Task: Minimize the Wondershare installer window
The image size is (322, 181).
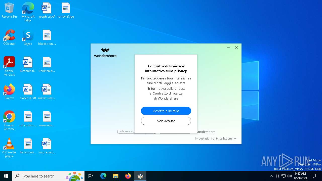Action: coord(228,48)
